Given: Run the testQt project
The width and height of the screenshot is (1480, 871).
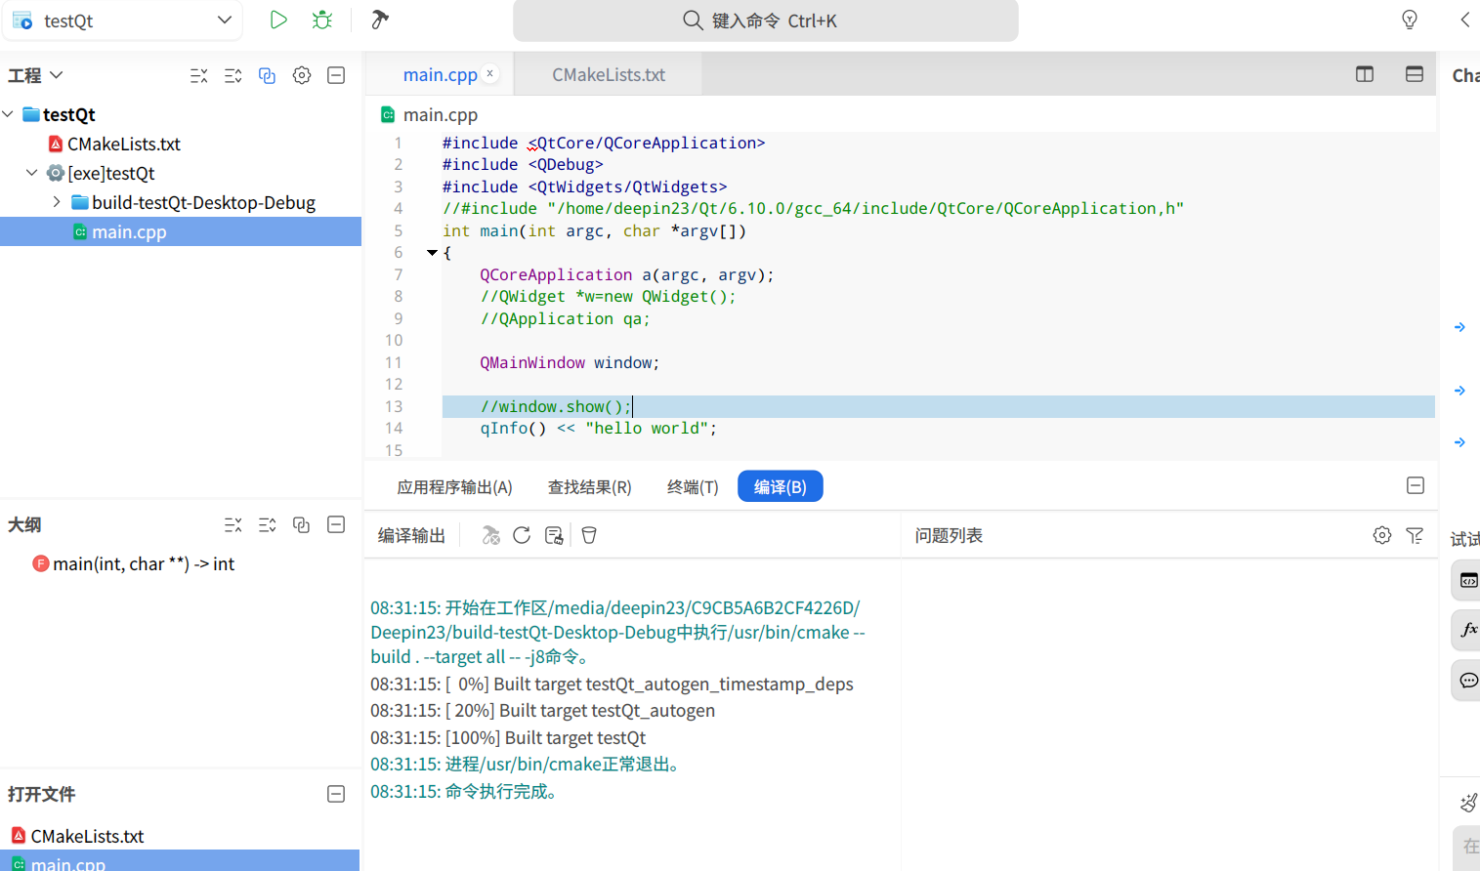Looking at the screenshot, I should coord(278,20).
